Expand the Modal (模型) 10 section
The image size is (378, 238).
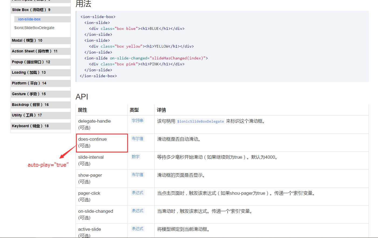click(41, 40)
